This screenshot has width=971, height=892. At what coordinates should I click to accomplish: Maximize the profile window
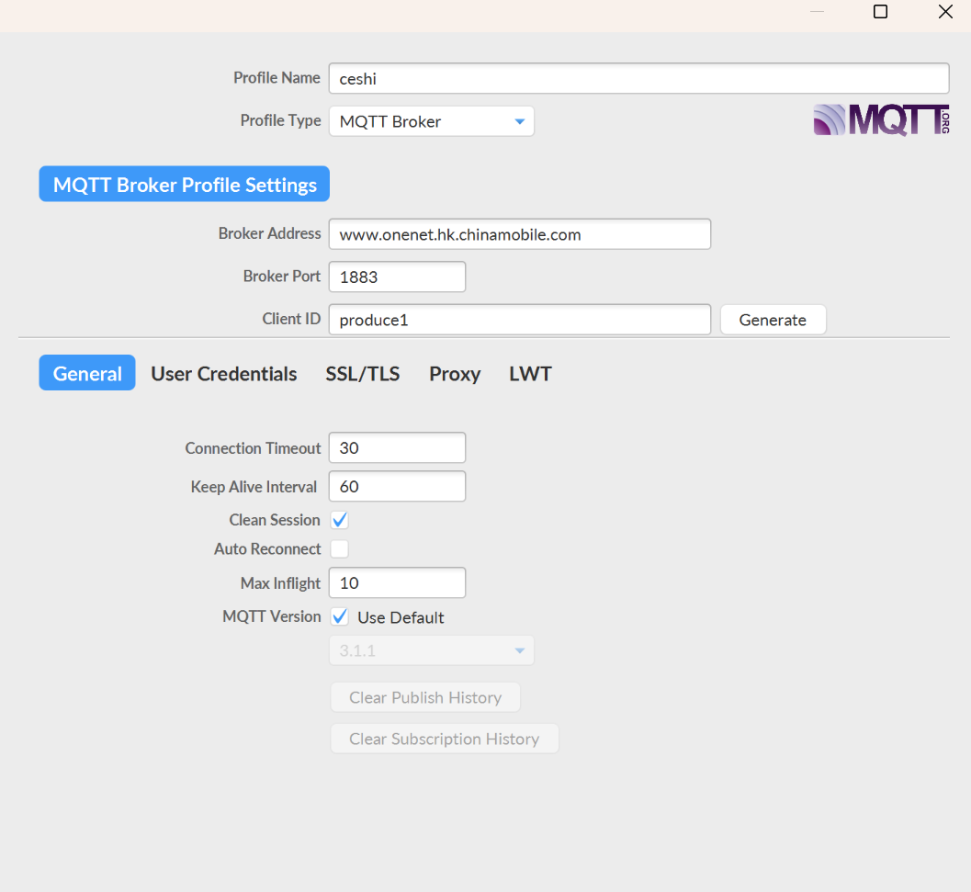click(x=880, y=12)
